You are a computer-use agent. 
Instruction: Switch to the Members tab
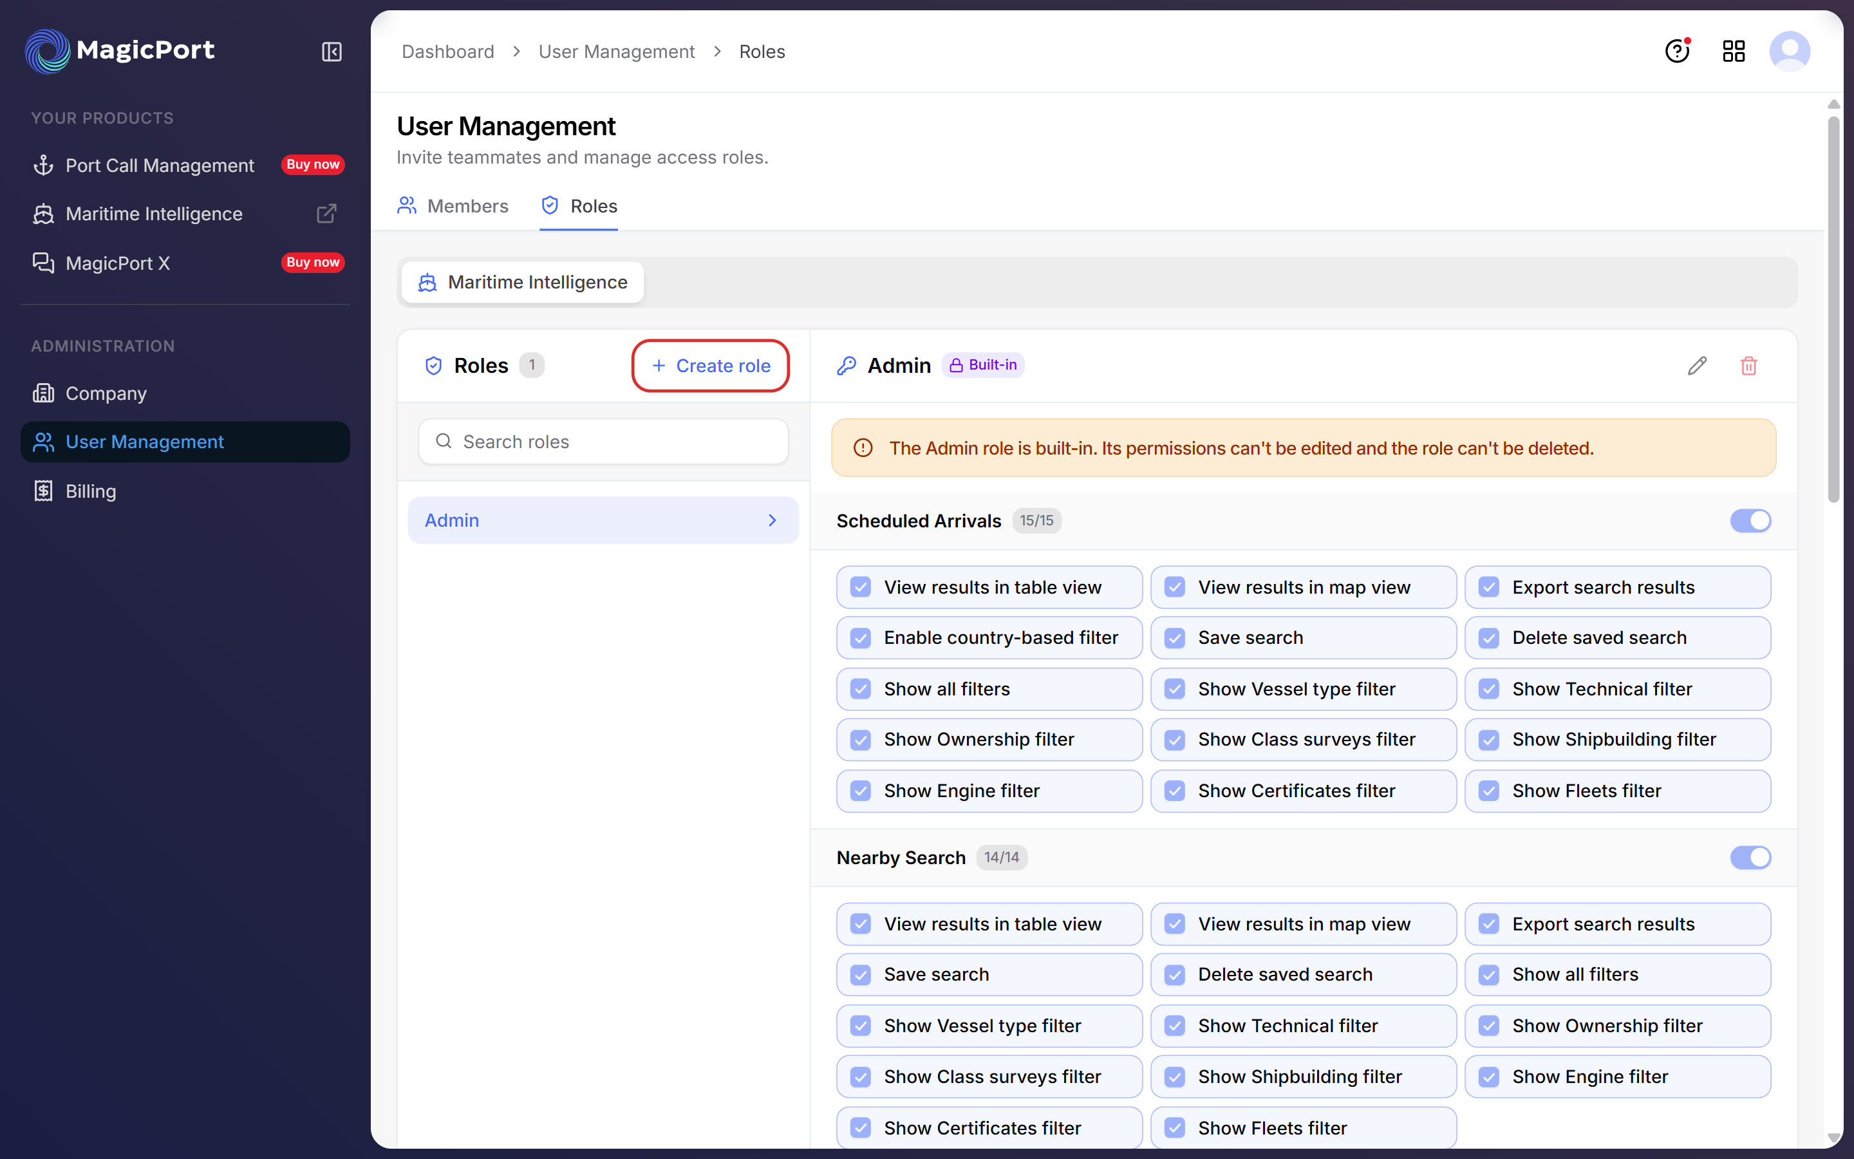453,206
